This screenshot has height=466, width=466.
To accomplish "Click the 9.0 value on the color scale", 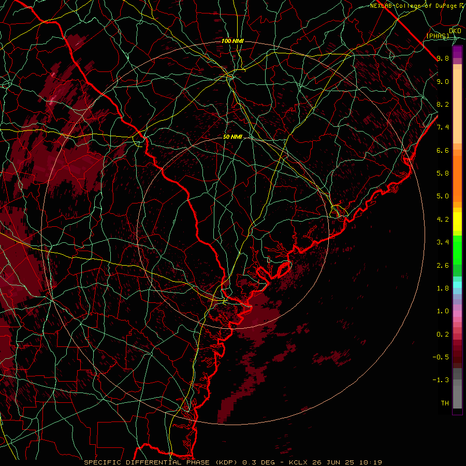I will click(443, 81).
